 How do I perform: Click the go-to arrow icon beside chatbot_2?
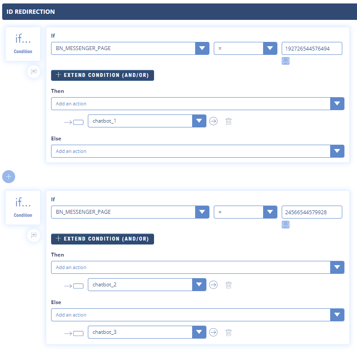click(213, 285)
